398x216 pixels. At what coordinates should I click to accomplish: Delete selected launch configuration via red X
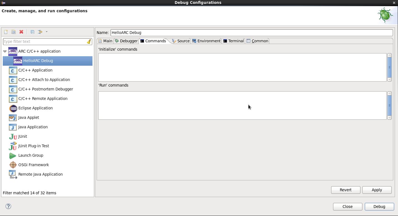click(x=21, y=32)
